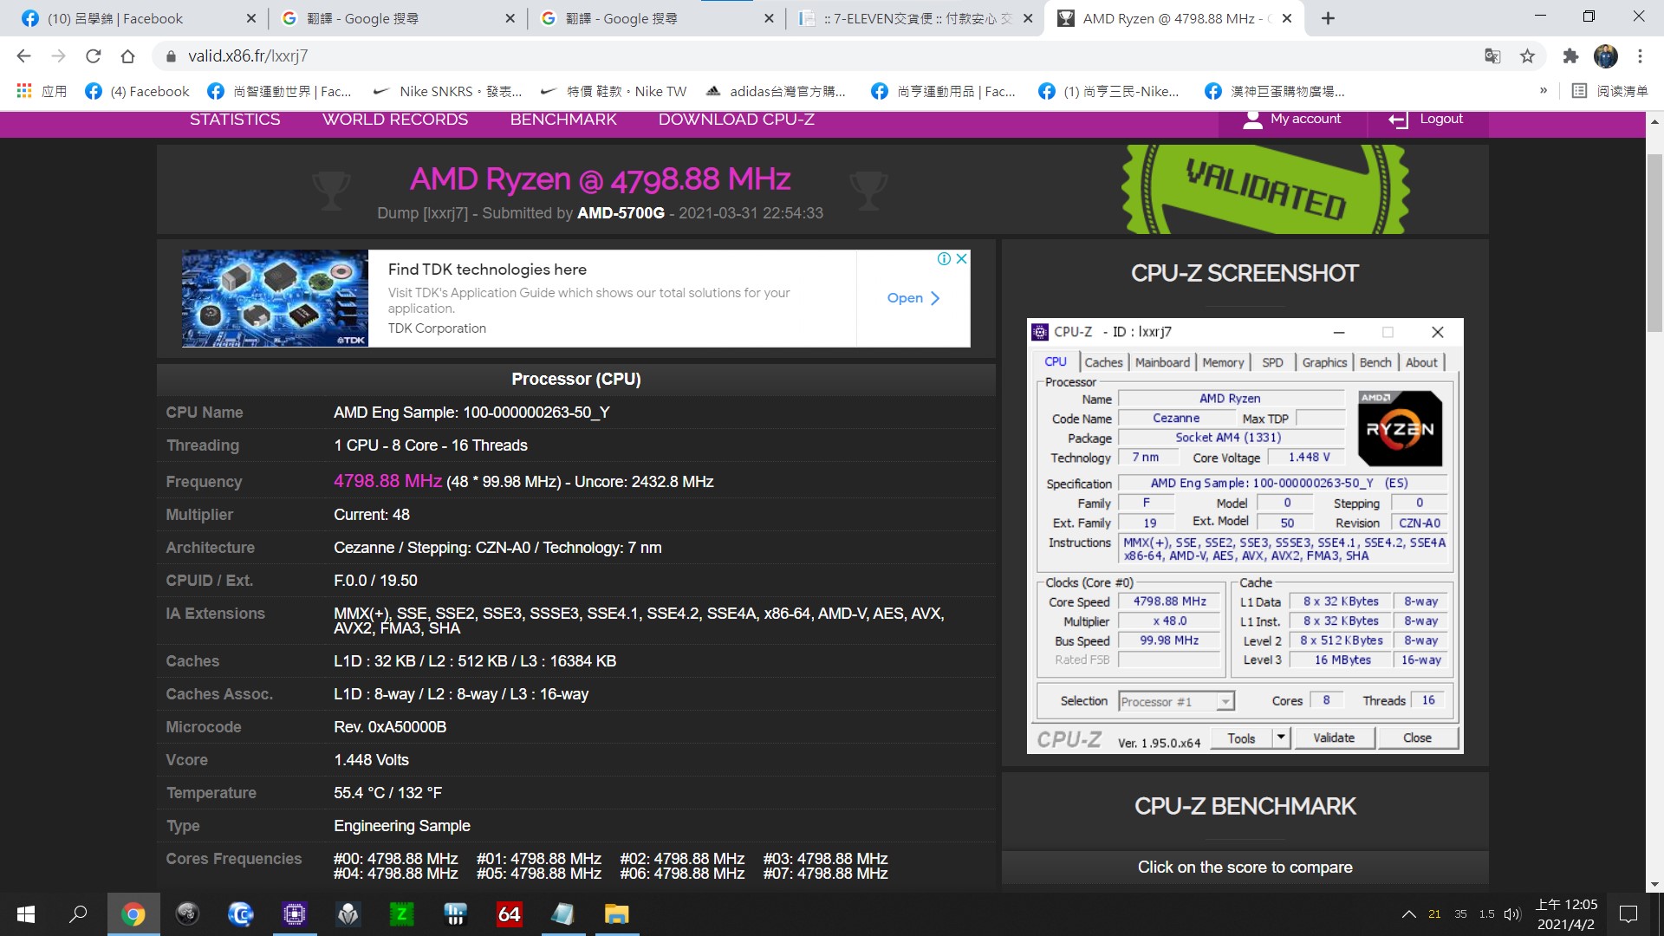Click the Google Translate page icon
The image size is (1664, 936).
click(1492, 56)
